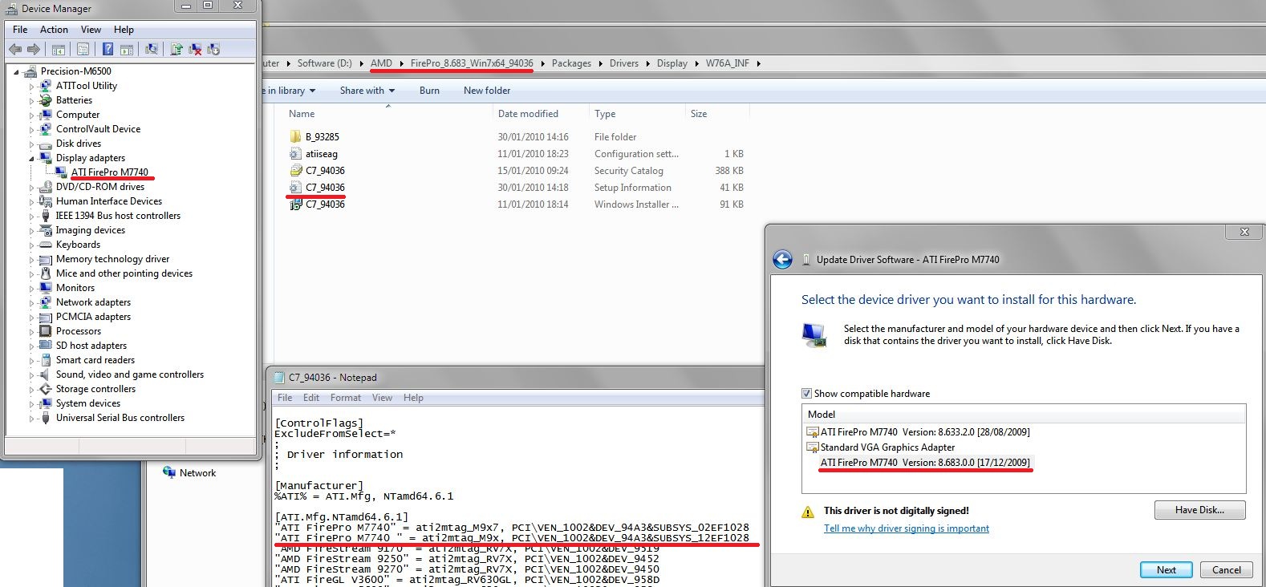Select the B_93285 folder icon
The width and height of the screenshot is (1266, 587).
point(295,136)
